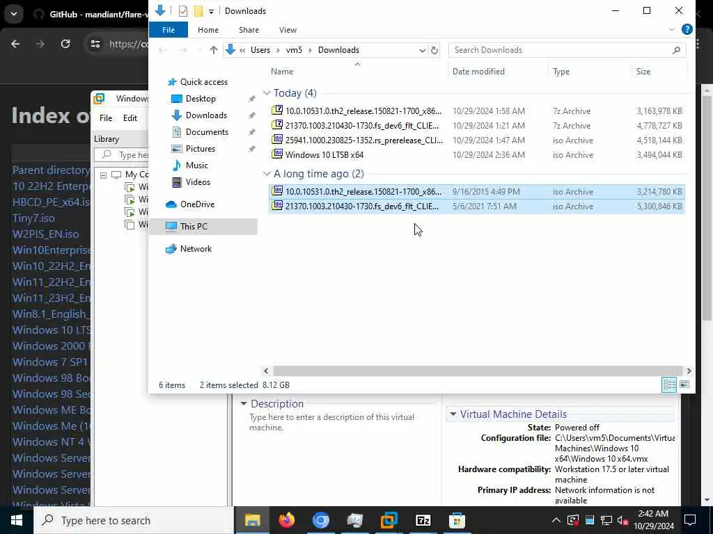The image size is (713, 534).
Task: Open Microsoft Store from the taskbar
Action: (457, 520)
